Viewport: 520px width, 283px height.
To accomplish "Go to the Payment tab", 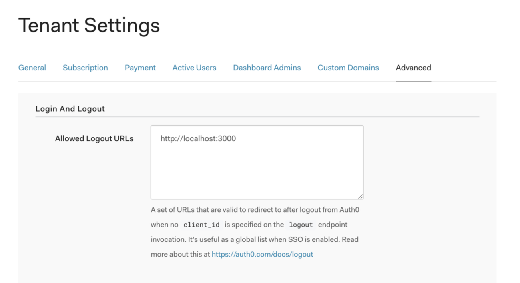I will [x=140, y=68].
